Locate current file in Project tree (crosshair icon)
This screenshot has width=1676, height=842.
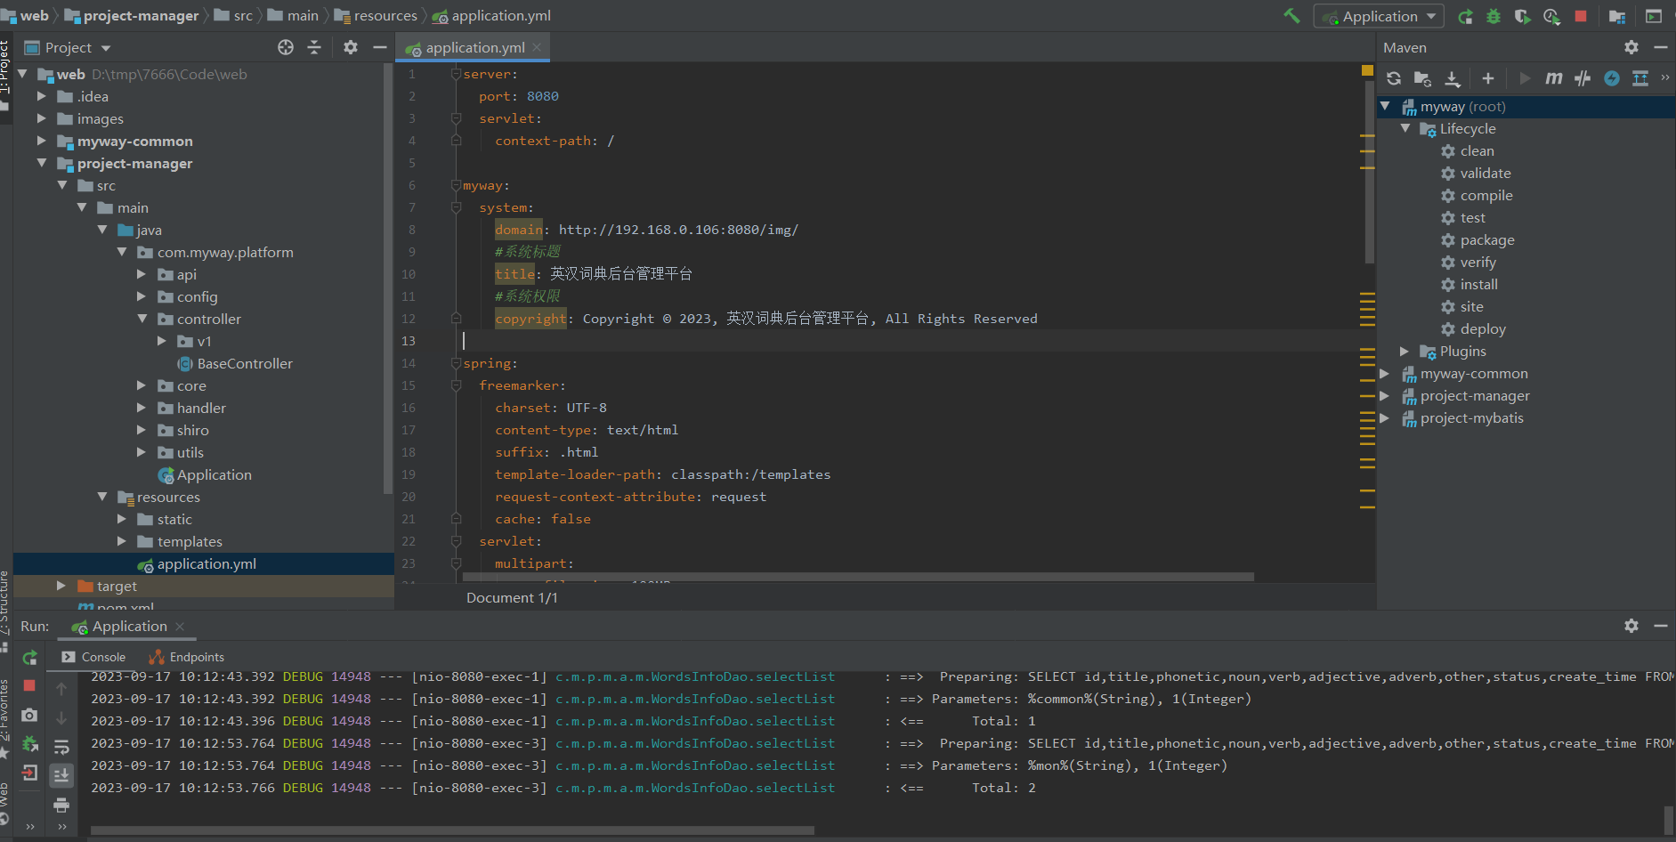(286, 47)
